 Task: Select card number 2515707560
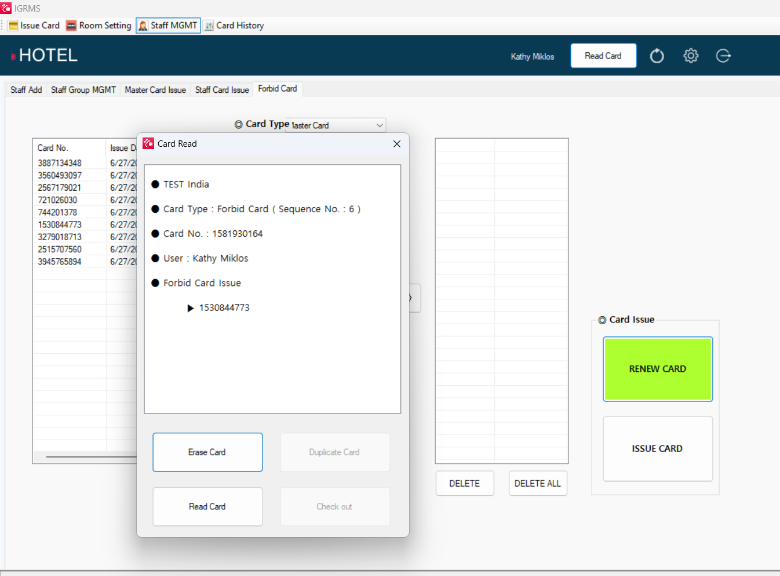coord(60,249)
